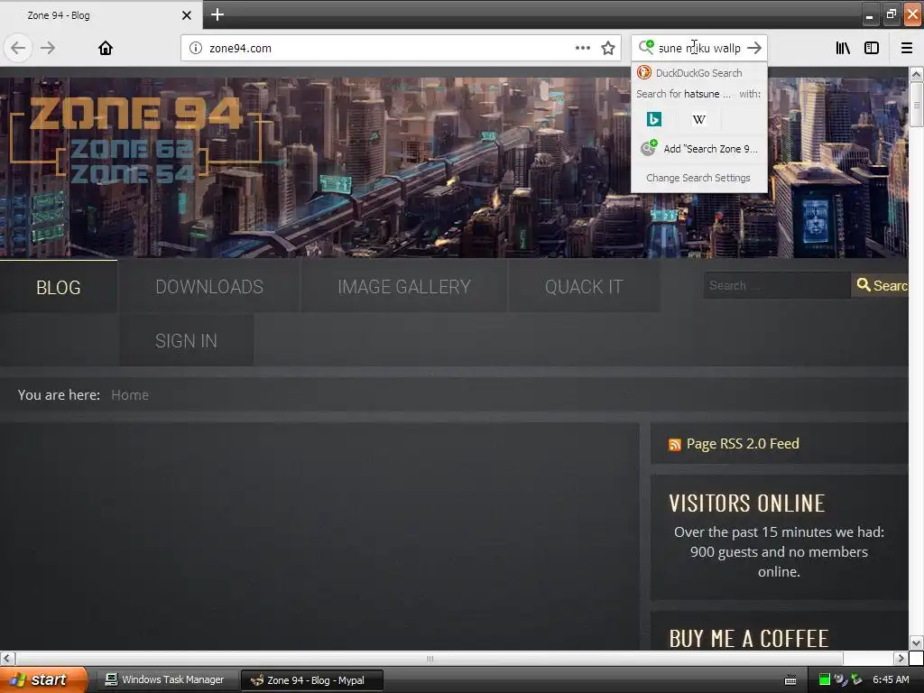Open the Library icon in toolbar
The width and height of the screenshot is (924, 693).
[843, 48]
